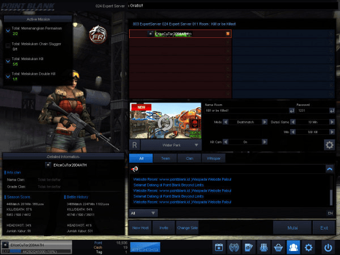Open the shop basket icon

[278, 247]
